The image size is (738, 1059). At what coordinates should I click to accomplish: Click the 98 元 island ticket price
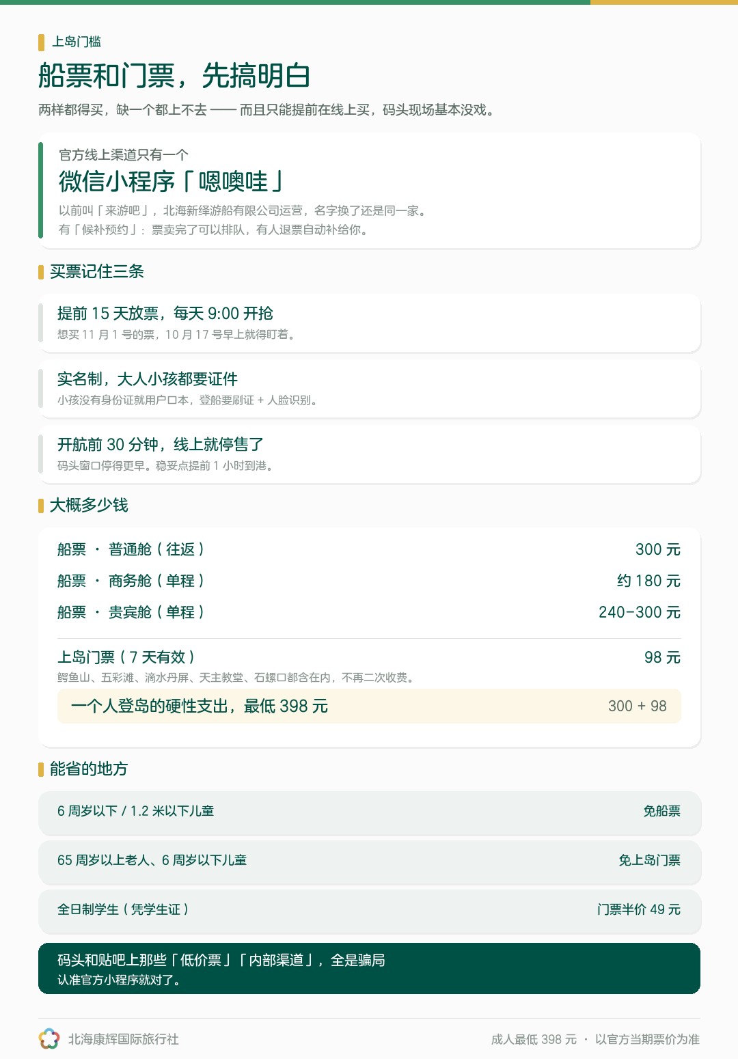663,657
